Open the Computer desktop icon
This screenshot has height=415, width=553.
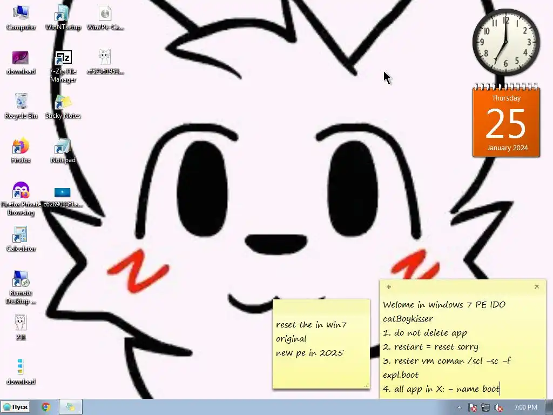(21, 18)
